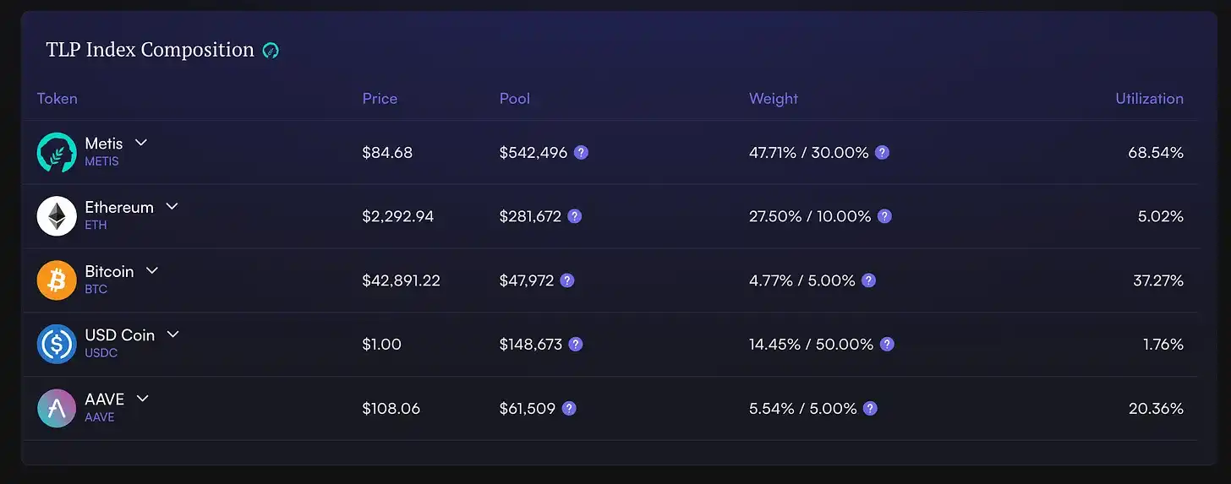Click the AAVE gradient logo icon
The width and height of the screenshot is (1231, 484).
[x=57, y=409]
